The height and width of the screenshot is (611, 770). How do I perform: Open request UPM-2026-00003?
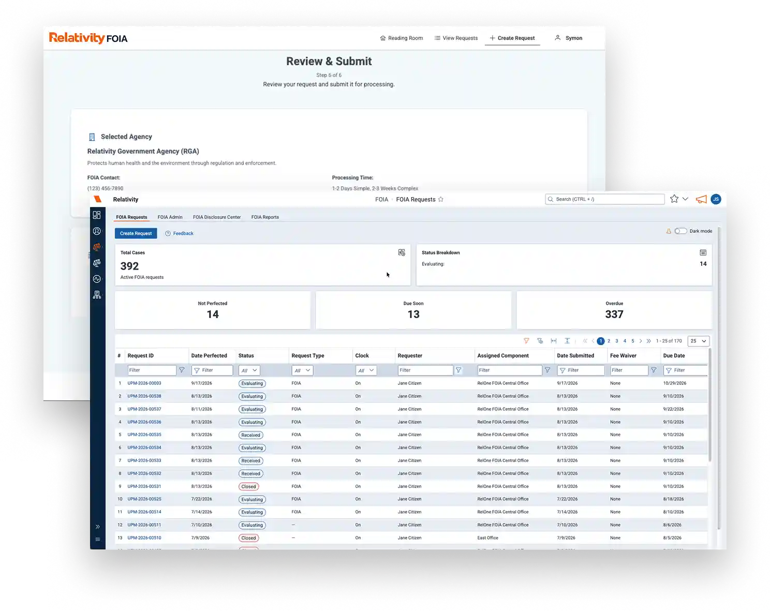pos(144,383)
